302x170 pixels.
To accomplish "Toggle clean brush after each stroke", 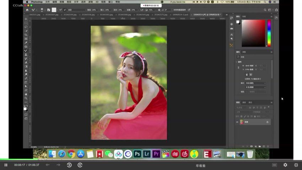I will [65, 10].
